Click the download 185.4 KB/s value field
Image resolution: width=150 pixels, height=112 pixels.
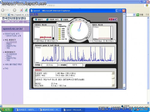tap(51, 41)
